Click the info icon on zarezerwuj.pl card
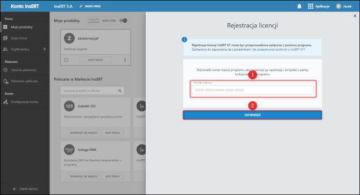The height and width of the screenshot is (195, 360). point(66,60)
